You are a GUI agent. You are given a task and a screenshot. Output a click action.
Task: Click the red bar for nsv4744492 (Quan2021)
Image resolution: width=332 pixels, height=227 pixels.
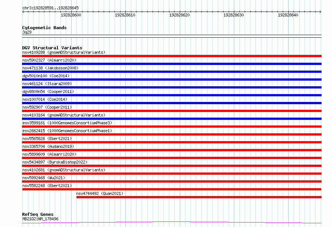[x=199, y=197]
